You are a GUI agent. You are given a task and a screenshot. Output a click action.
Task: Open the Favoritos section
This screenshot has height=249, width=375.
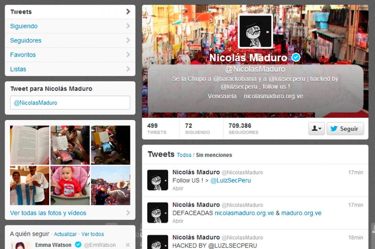click(70, 55)
